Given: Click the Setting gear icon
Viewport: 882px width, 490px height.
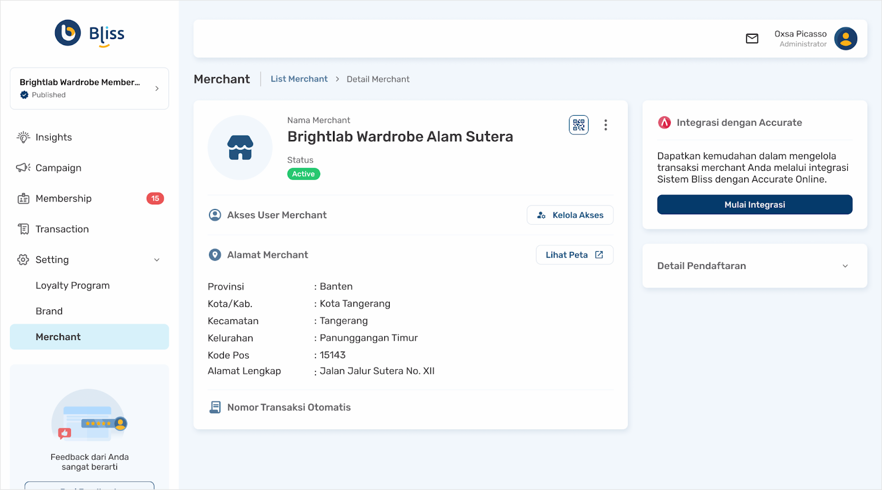Looking at the screenshot, I should [x=23, y=260].
